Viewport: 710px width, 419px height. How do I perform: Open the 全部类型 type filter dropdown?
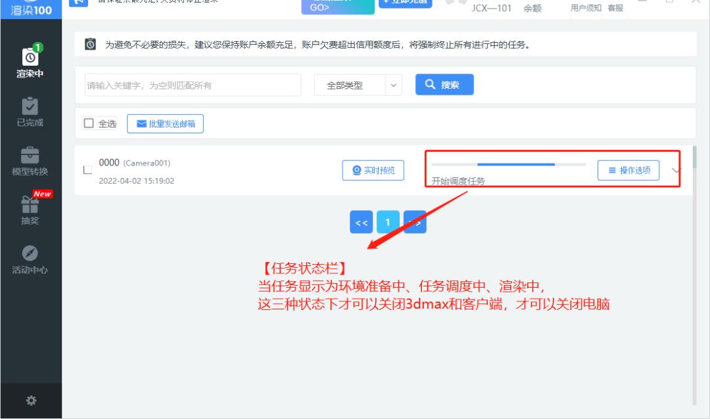point(358,85)
